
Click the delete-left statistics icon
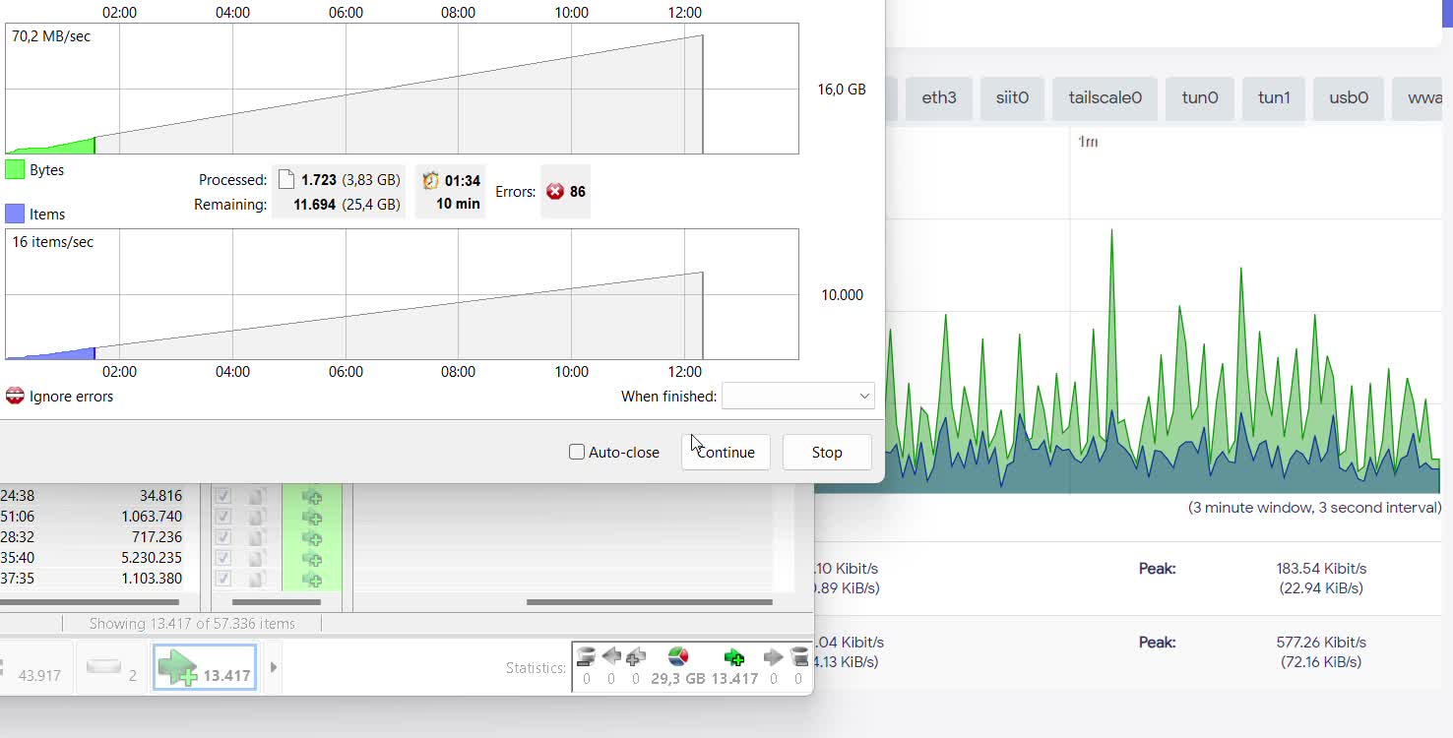[586, 656]
